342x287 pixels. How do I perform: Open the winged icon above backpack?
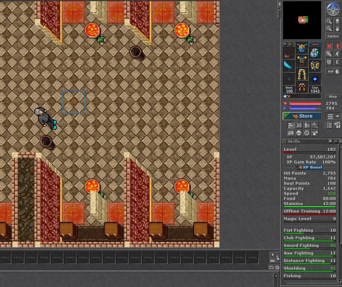point(315,44)
